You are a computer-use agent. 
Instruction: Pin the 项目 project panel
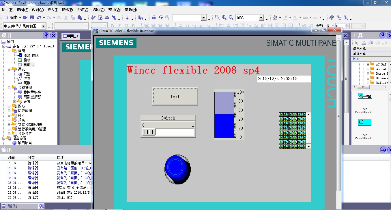46,36
